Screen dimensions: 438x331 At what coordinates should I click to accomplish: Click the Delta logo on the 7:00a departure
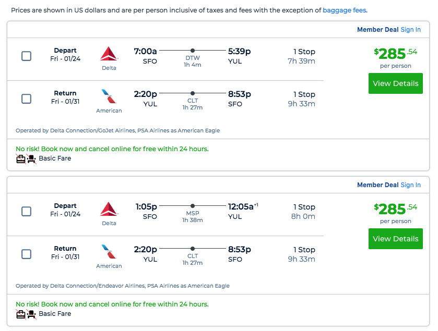pyautogui.click(x=109, y=53)
